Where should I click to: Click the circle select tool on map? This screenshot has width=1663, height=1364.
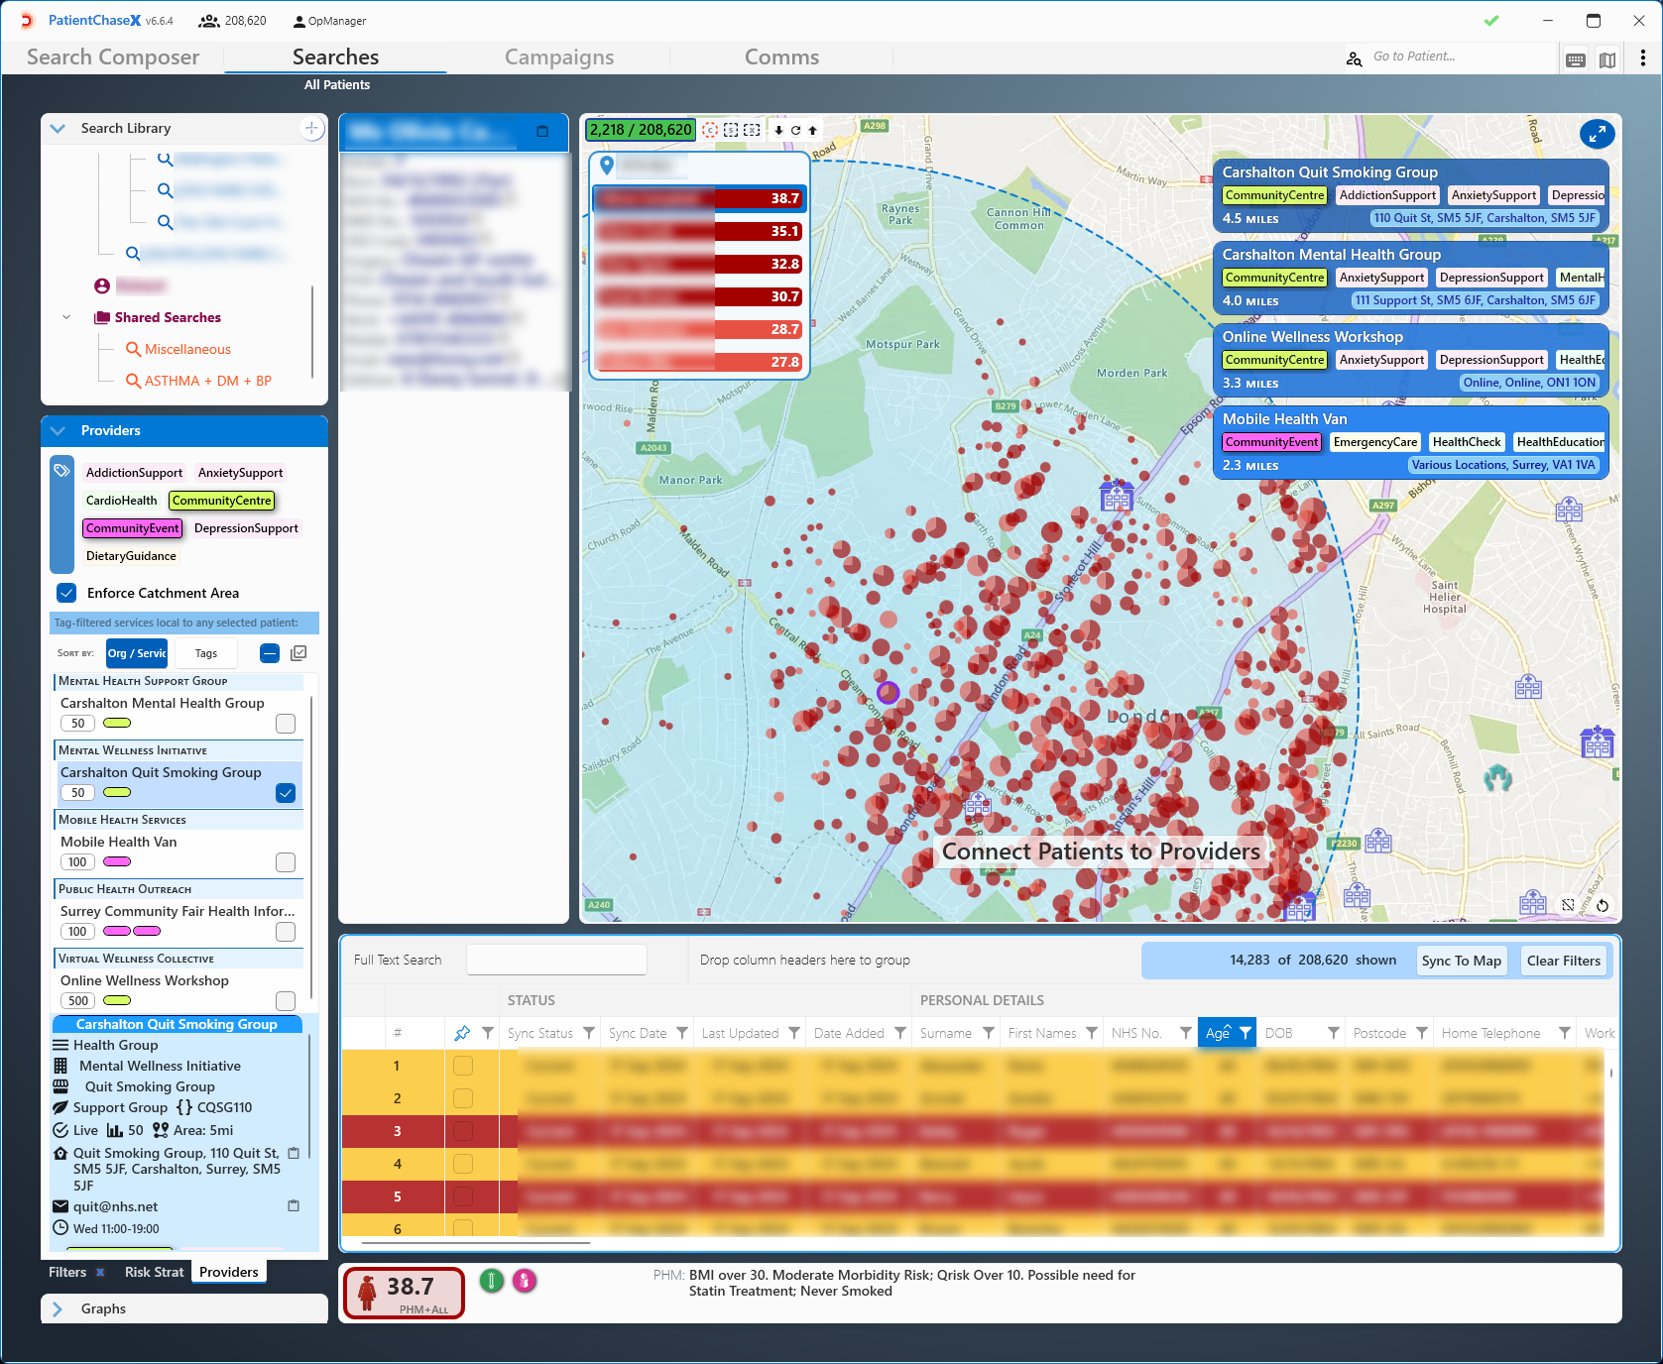click(x=710, y=130)
